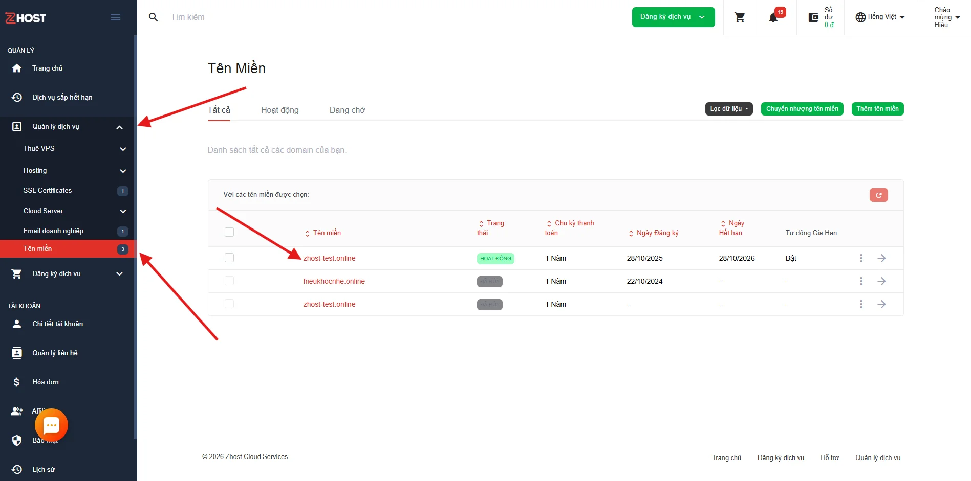Open three-dot menu for cancelled zhost-test.online row
Viewport: 971px width, 481px height.
(861, 304)
